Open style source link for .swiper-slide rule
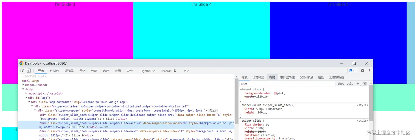The image size is (415, 140). (362, 121)
